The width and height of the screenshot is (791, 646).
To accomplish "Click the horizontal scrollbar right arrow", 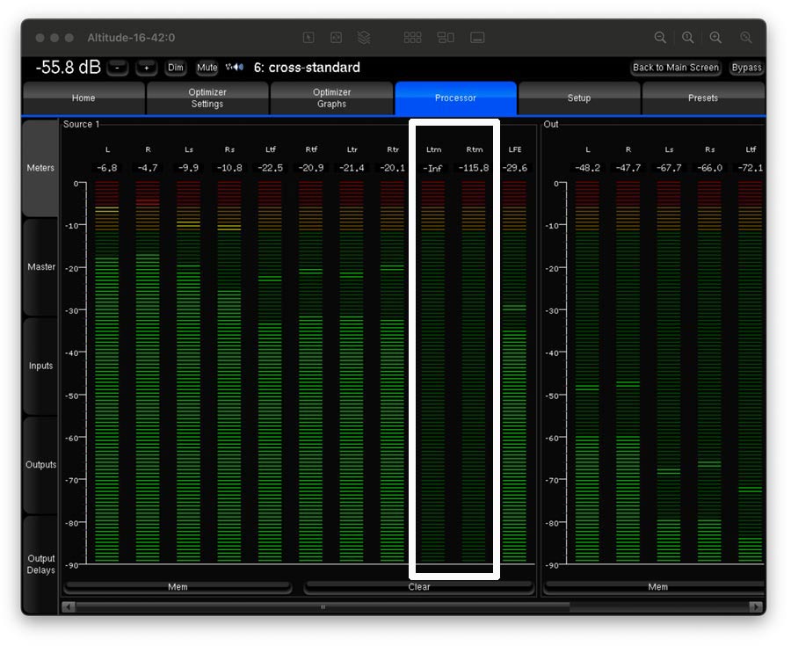I will click(756, 606).
